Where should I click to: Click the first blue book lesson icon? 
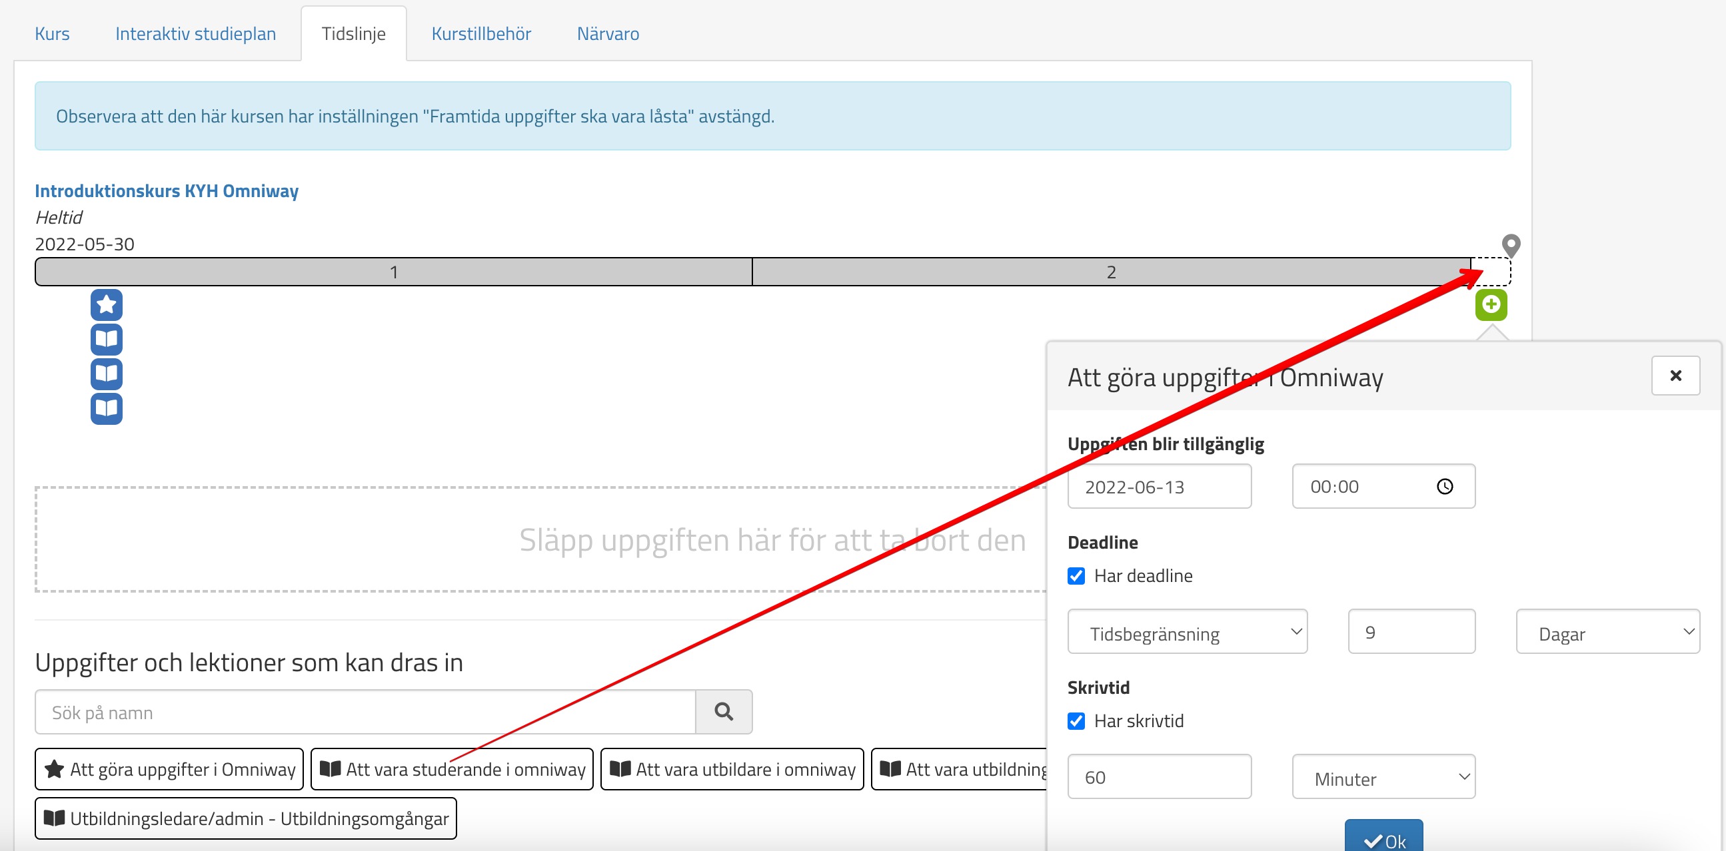[x=107, y=340]
